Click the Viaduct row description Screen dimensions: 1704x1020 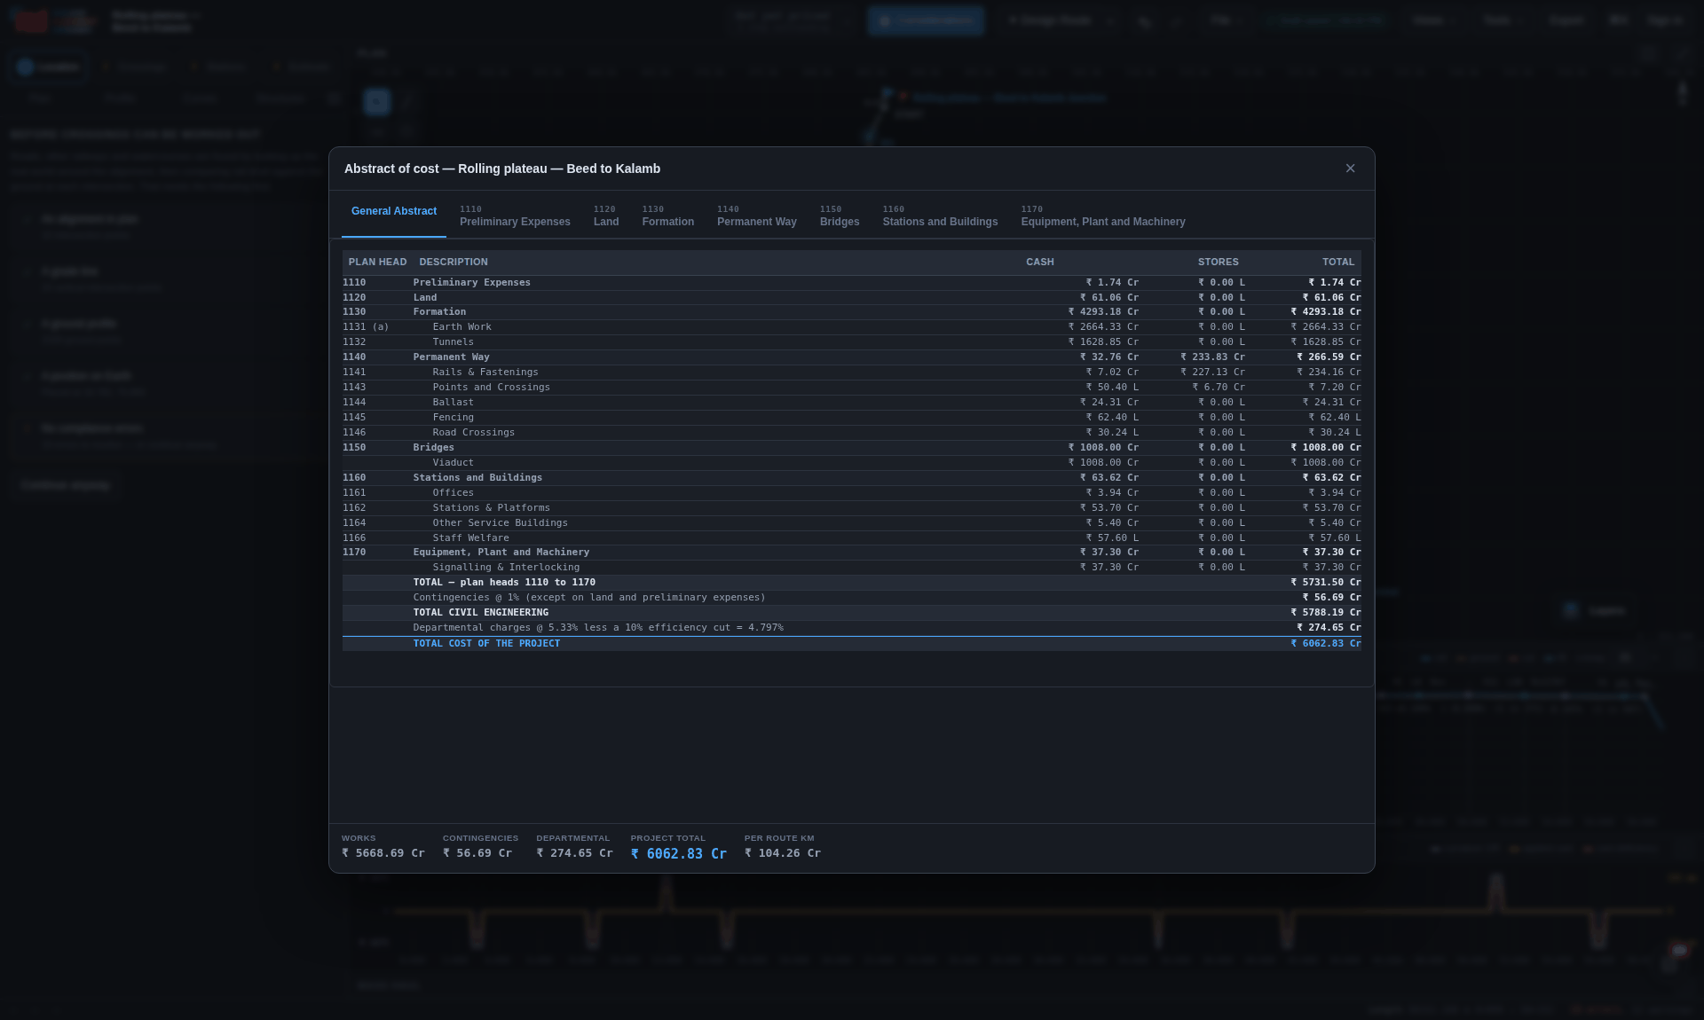point(453,463)
